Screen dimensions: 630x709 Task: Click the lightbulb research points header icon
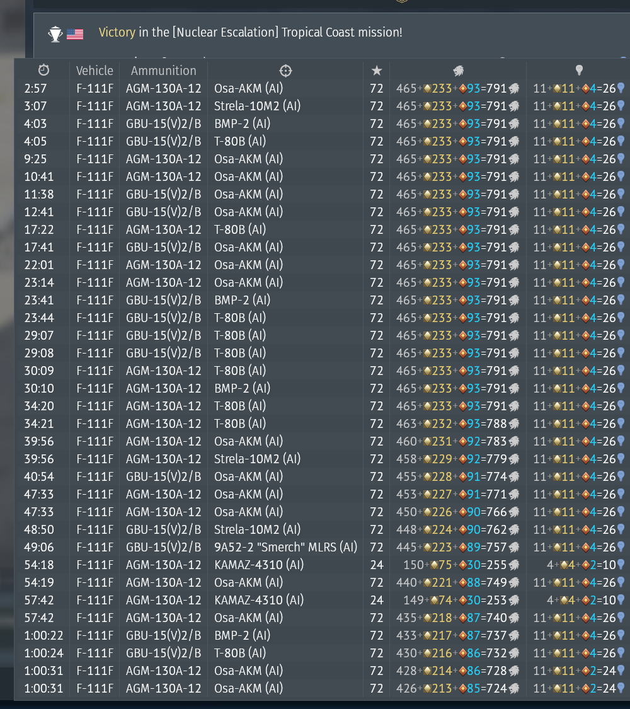[x=579, y=70]
